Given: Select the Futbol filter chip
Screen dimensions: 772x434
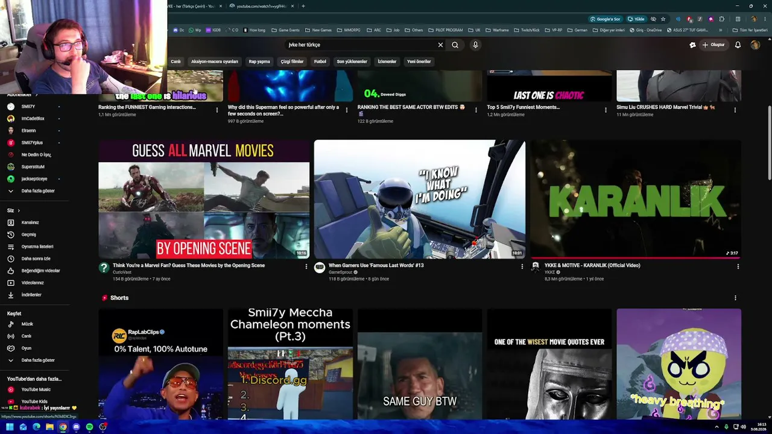Looking at the screenshot, I should pyautogui.click(x=320, y=61).
